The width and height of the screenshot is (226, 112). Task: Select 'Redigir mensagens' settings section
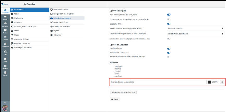pyautogui.click(x=60, y=22)
